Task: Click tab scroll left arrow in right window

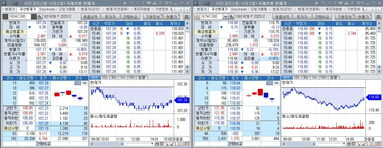Action: (x=367, y=10)
